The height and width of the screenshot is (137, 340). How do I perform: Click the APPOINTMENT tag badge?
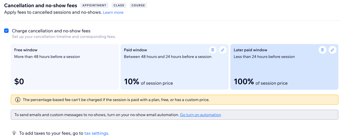pyautogui.click(x=94, y=5)
